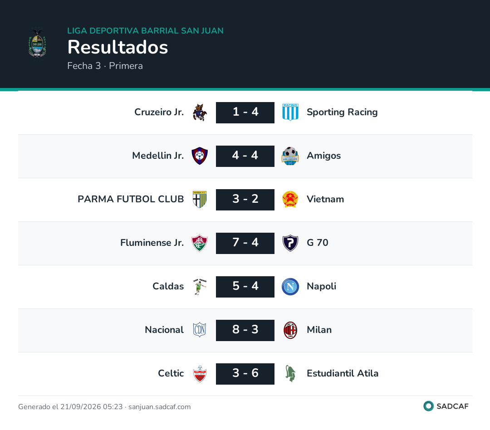Image resolution: width=490 pixels, height=430 pixels.
Task: Click the Caldas team name
Action: tap(168, 286)
